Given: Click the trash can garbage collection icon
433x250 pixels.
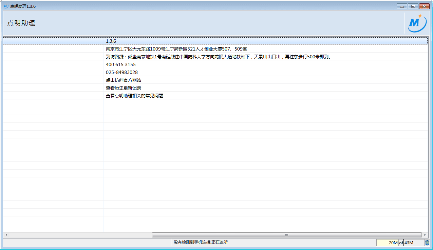Looking at the screenshot, I should (427, 243).
